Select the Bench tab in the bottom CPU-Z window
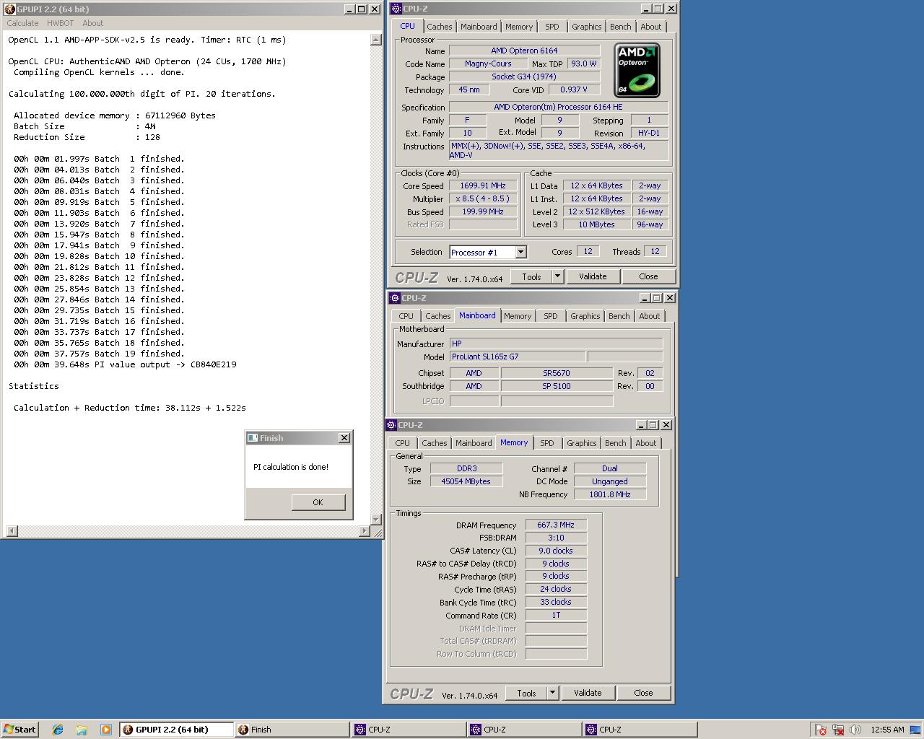 615,443
